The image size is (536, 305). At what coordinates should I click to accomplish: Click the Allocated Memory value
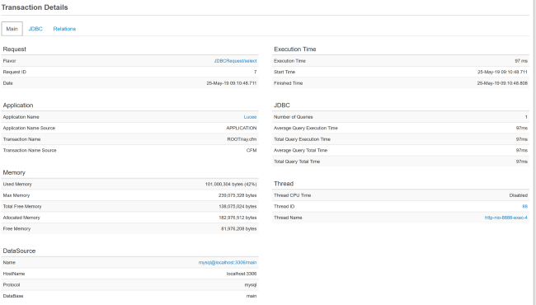(x=237, y=218)
